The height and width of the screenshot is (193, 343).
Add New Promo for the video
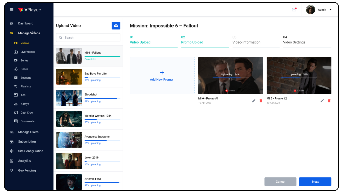162,75
